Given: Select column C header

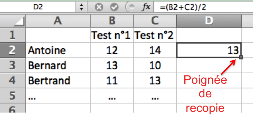Looking at the screenshot, I should pos(155,21).
